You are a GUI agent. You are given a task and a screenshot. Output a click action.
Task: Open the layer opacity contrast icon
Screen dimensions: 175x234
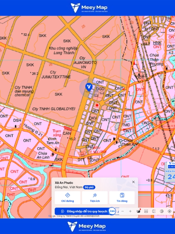162,211
